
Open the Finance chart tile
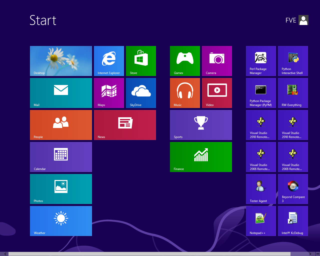(x=201, y=157)
